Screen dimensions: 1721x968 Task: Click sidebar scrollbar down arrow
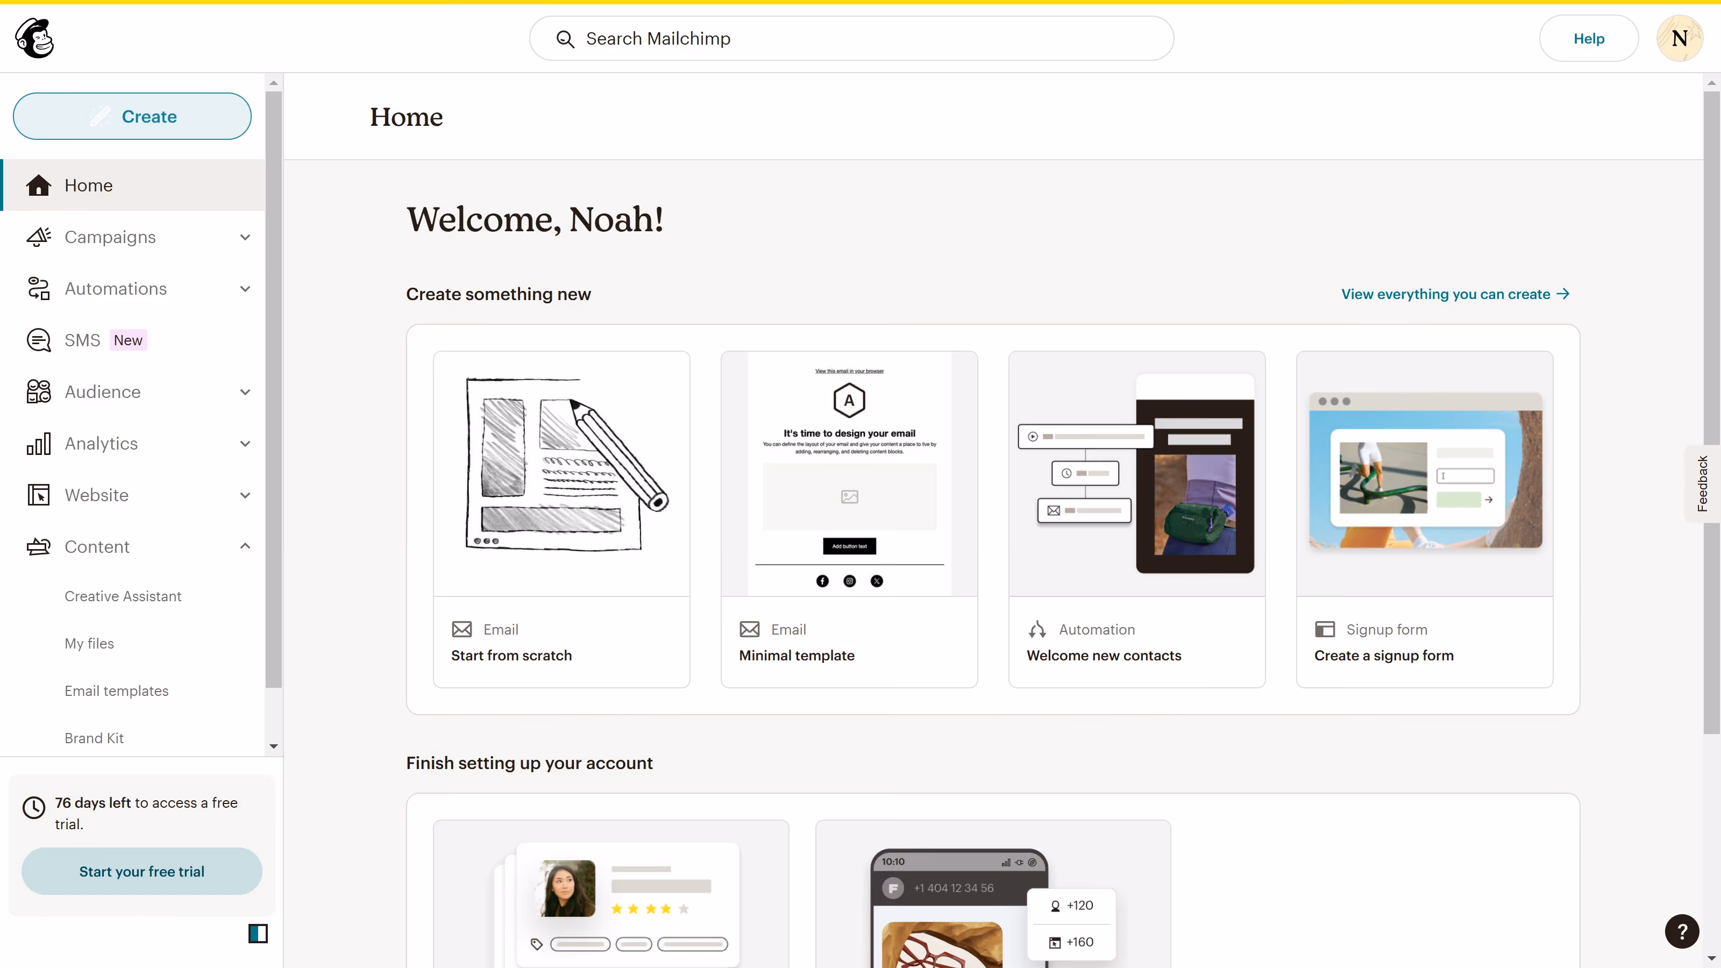pos(273,746)
